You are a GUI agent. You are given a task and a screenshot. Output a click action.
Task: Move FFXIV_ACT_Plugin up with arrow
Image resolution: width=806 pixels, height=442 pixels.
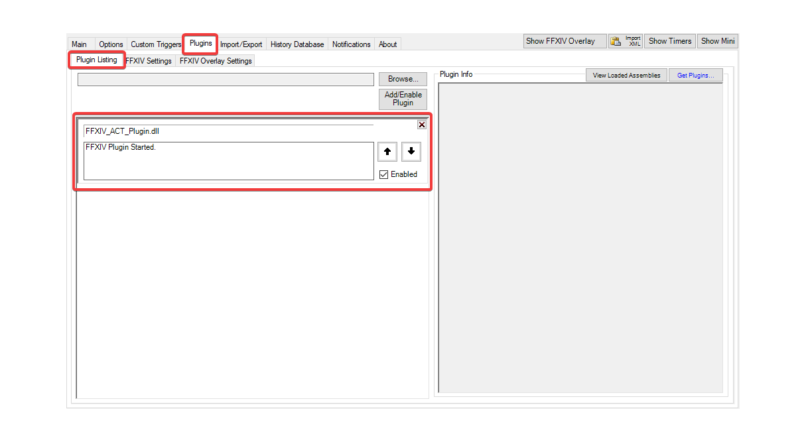pos(387,152)
